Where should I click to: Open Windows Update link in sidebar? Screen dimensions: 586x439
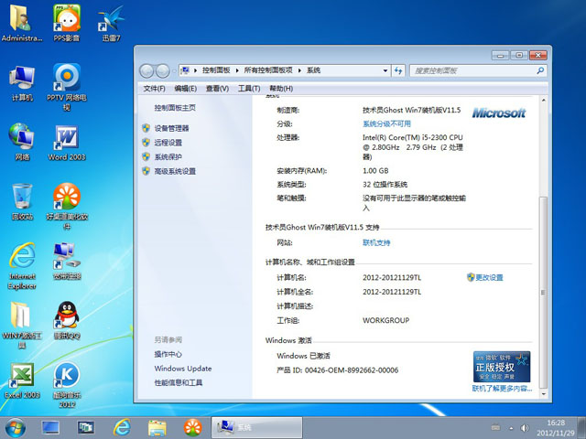tap(183, 369)
